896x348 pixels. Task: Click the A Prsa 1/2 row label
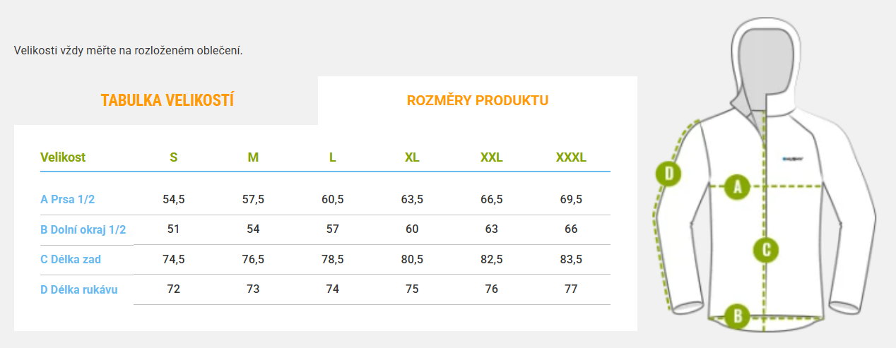pos(68,200)
